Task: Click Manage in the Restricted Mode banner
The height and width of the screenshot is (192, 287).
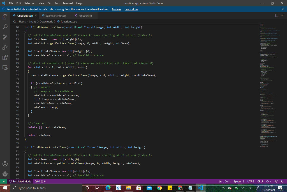Action: point(116,9)
